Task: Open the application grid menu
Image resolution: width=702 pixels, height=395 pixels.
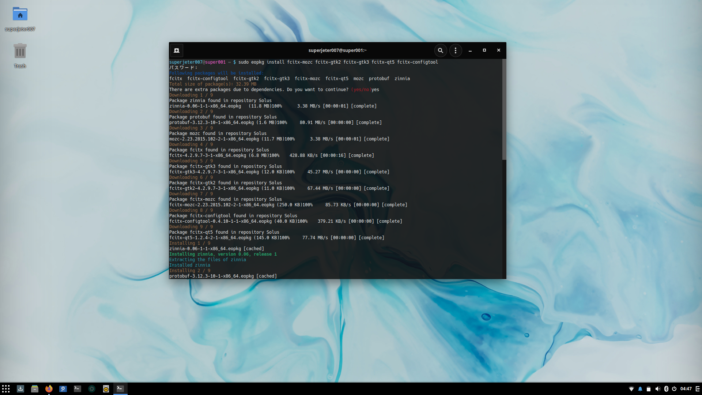Action: click(x=6, y=389)
